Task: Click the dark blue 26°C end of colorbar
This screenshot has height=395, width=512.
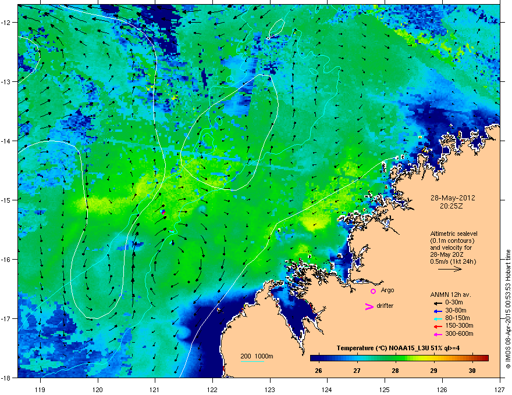Action: pos(318,358)
